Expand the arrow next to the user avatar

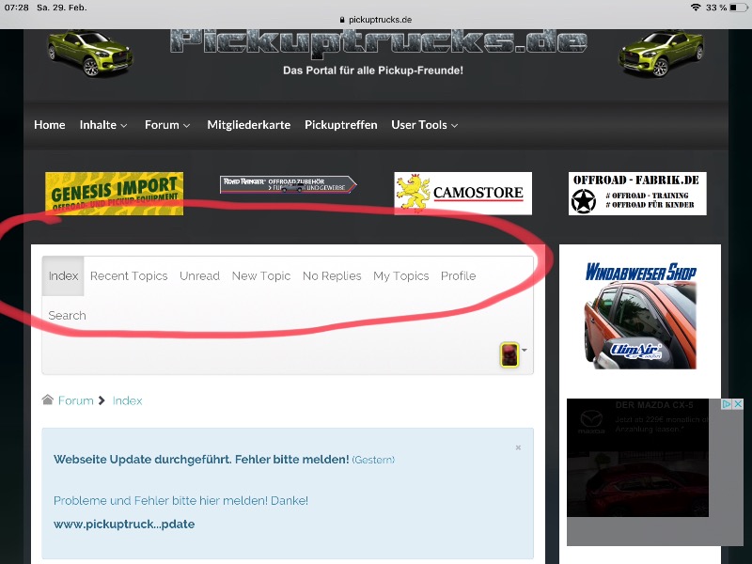(x=525, y=351)
